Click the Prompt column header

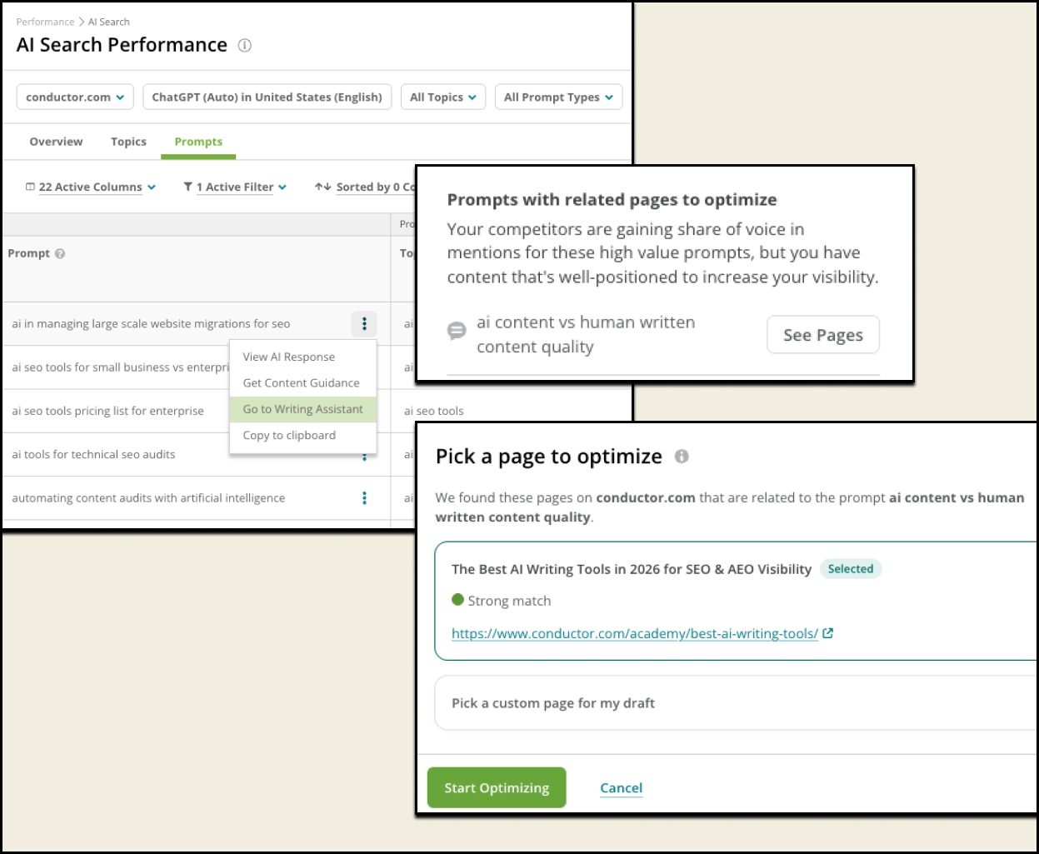tap(29, 253)
